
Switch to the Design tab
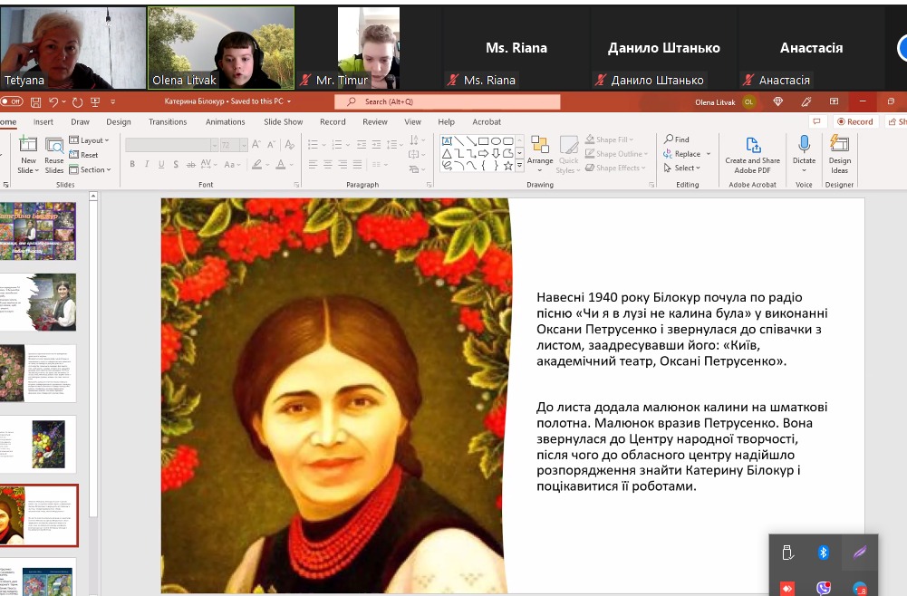tap(119, 122)
